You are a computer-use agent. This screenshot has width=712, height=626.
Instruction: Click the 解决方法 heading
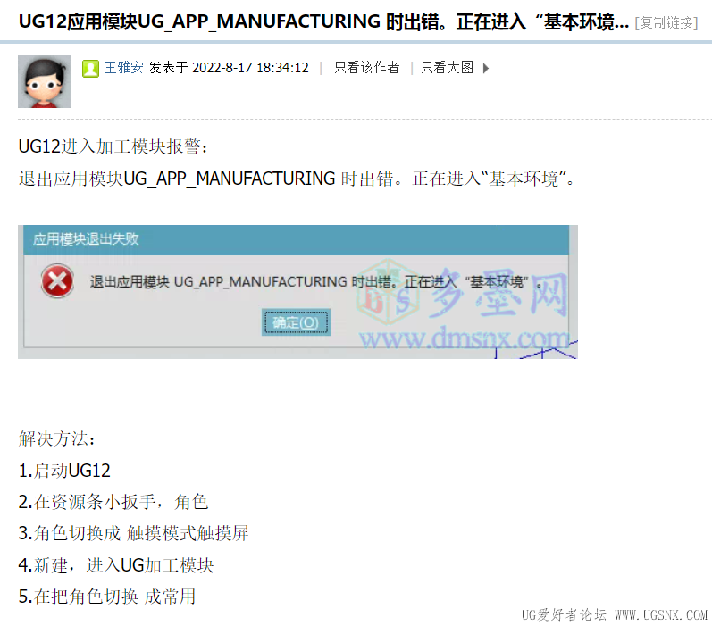(57, 438)
